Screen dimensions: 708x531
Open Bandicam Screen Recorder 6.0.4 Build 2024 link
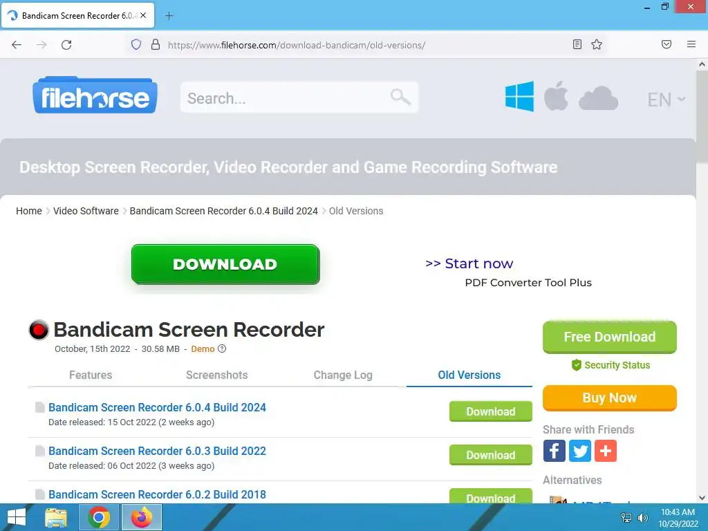[x=157, y=407]
